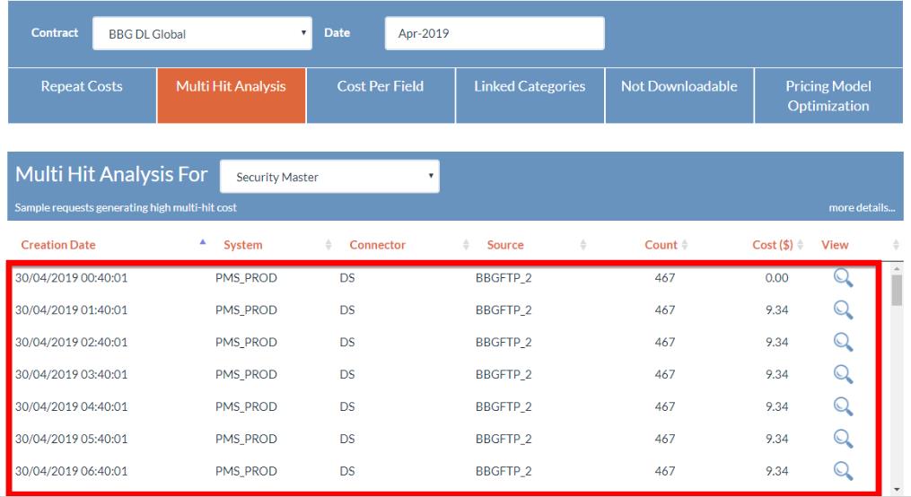Go to Not Downloadable tab
911x497 pixels.
pos(679,87)
